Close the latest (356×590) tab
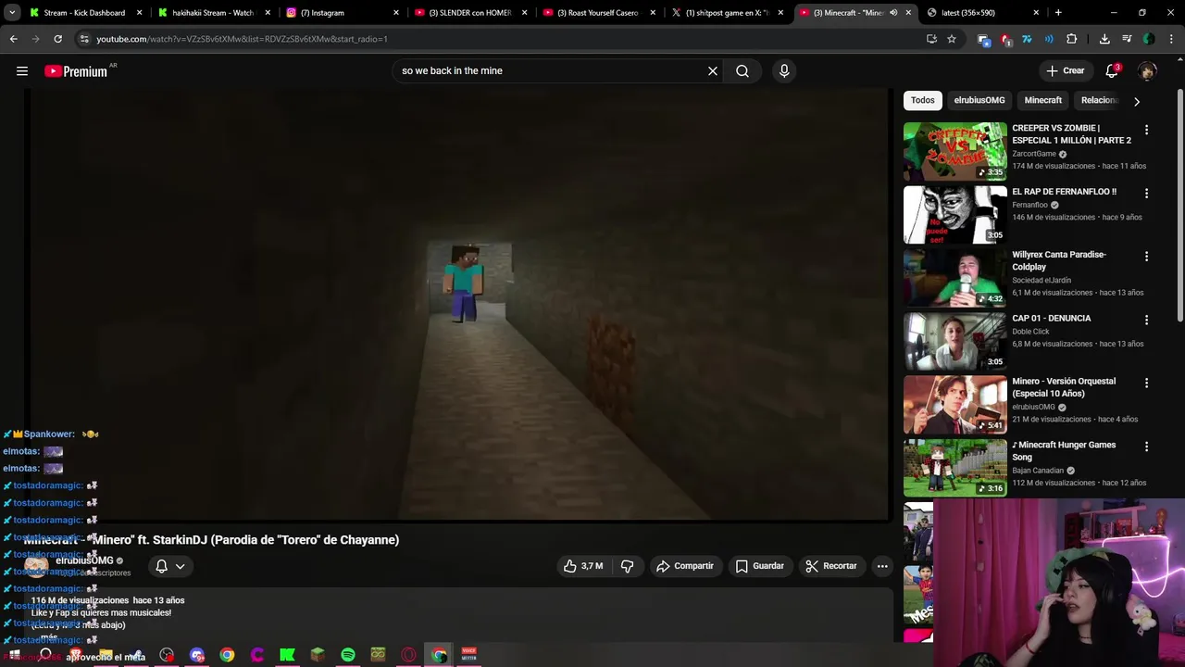This screenshot has height=667, width=1185. pyautogui.click(x=1036, y=13)
